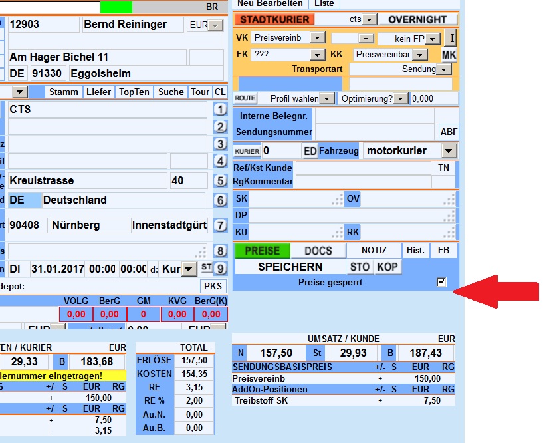The width and height of the screenshot is (543, 443).
Task: Click the DOCS button
Action: click(x=318, y=251)
